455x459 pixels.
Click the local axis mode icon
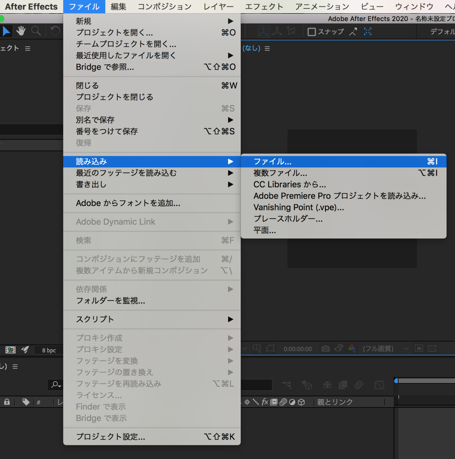tap(263, 32)
